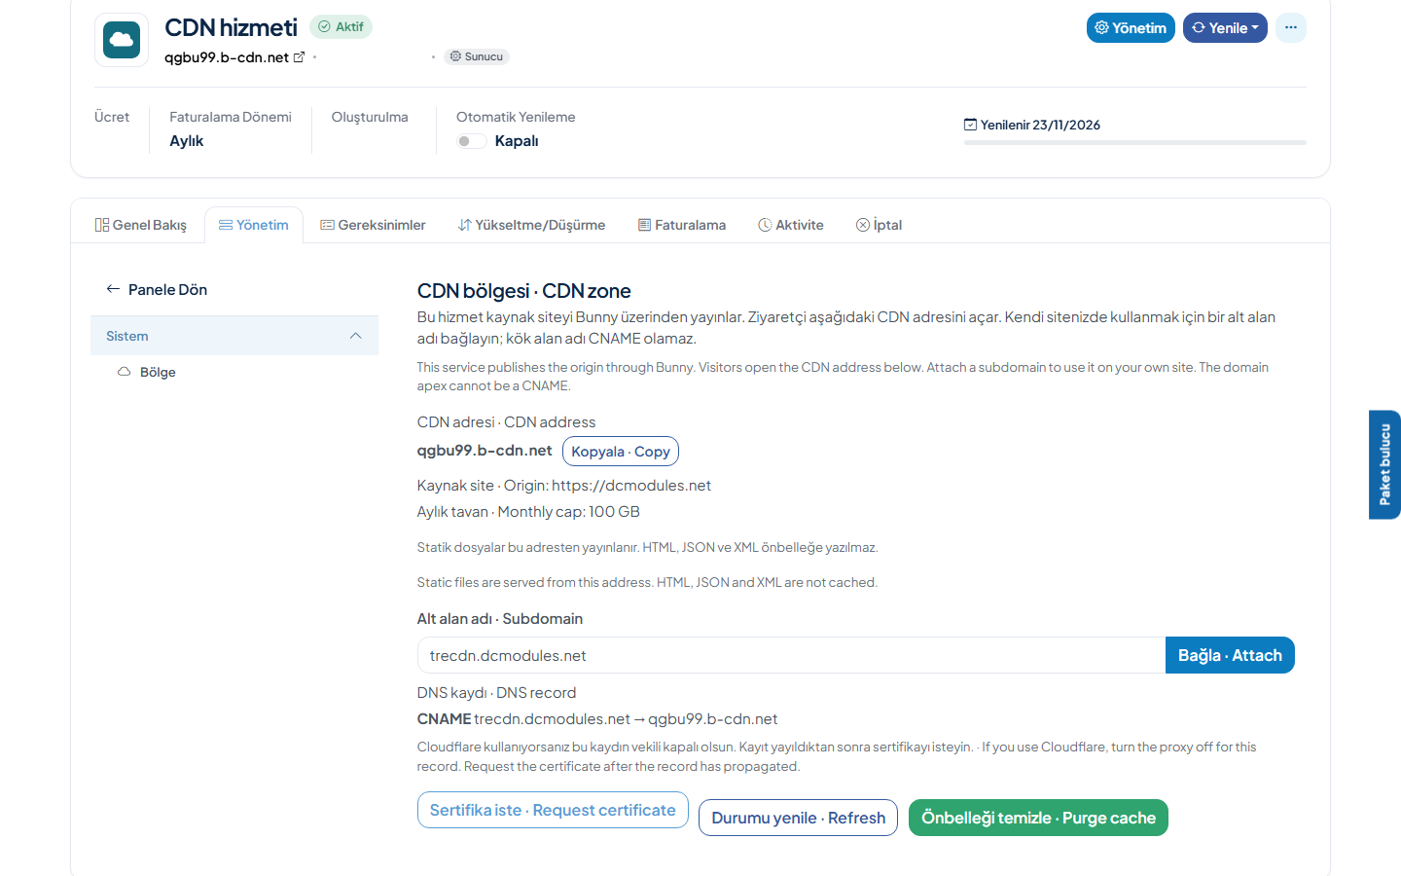Open the Gereksinimler tab
Viewport: 1401px width, 876px height.
[374, 225]
